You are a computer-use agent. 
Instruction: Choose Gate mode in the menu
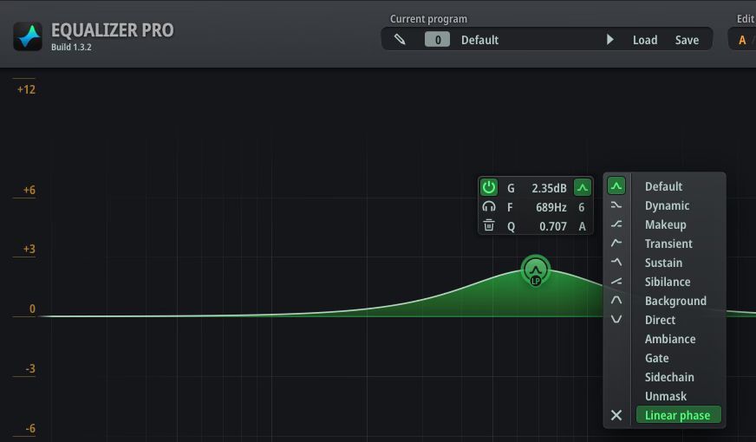pos(656,358)
